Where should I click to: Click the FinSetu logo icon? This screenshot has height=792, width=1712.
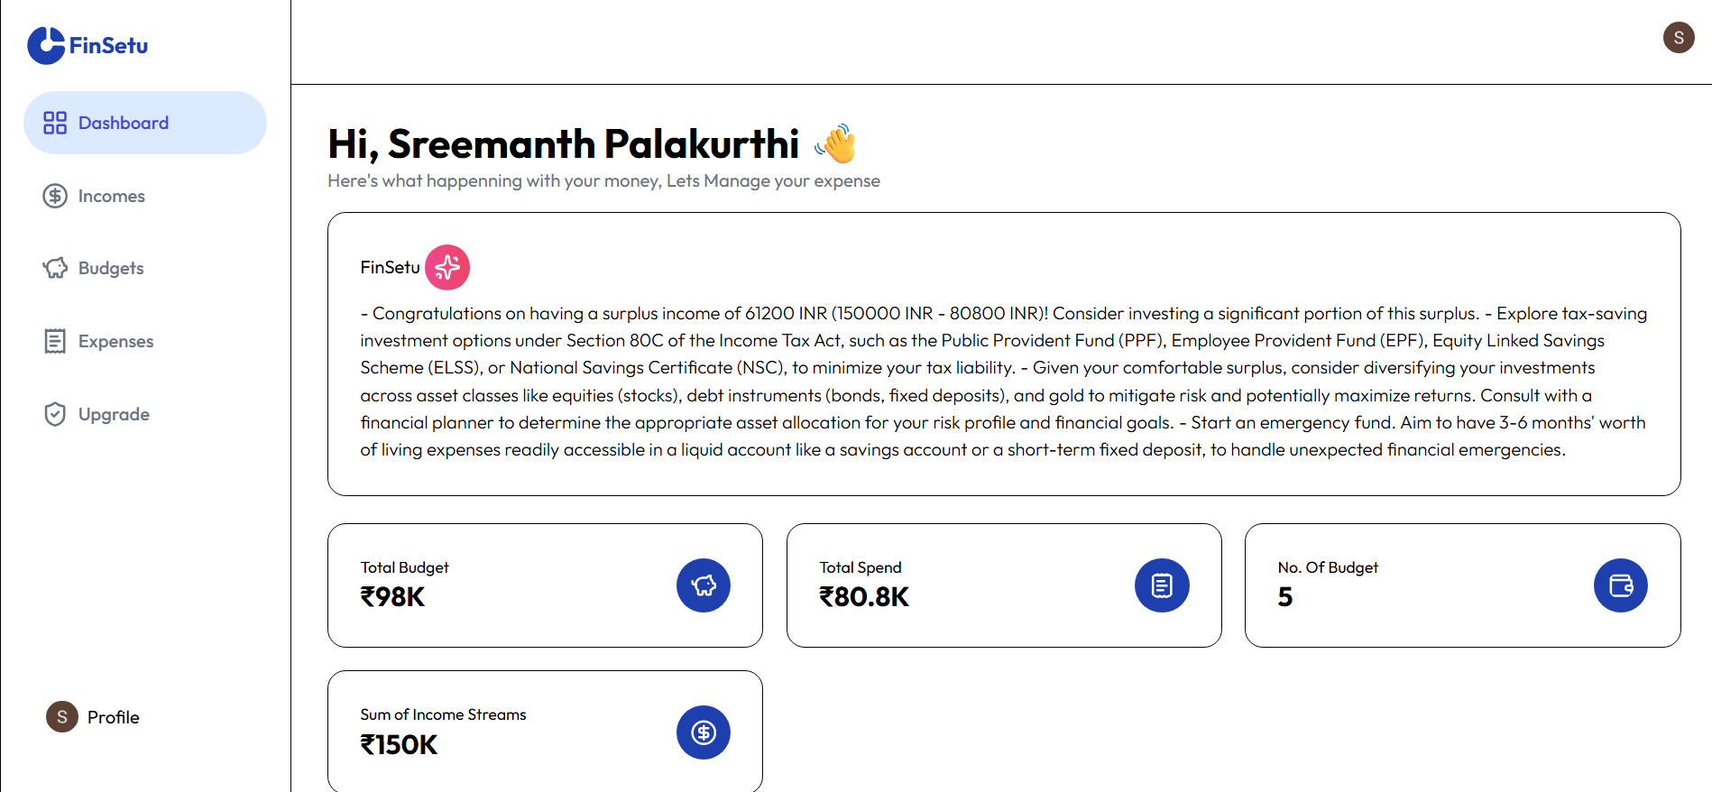pyautogui.click(x=46, y=45)
